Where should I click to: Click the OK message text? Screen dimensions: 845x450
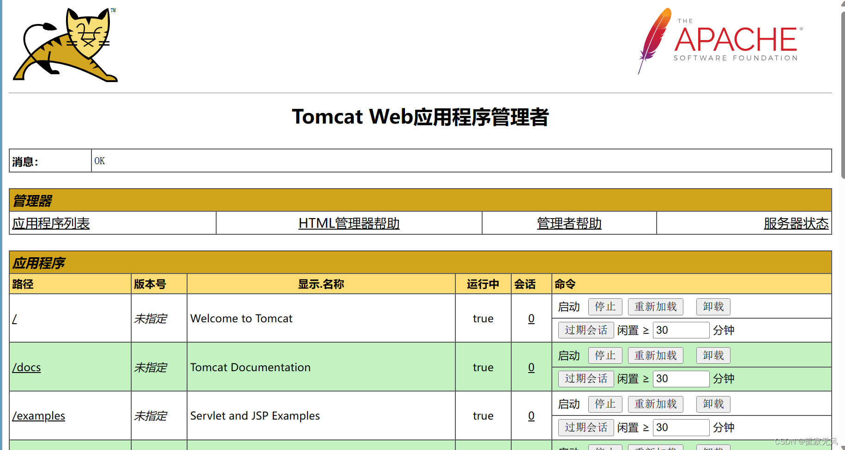100,161
